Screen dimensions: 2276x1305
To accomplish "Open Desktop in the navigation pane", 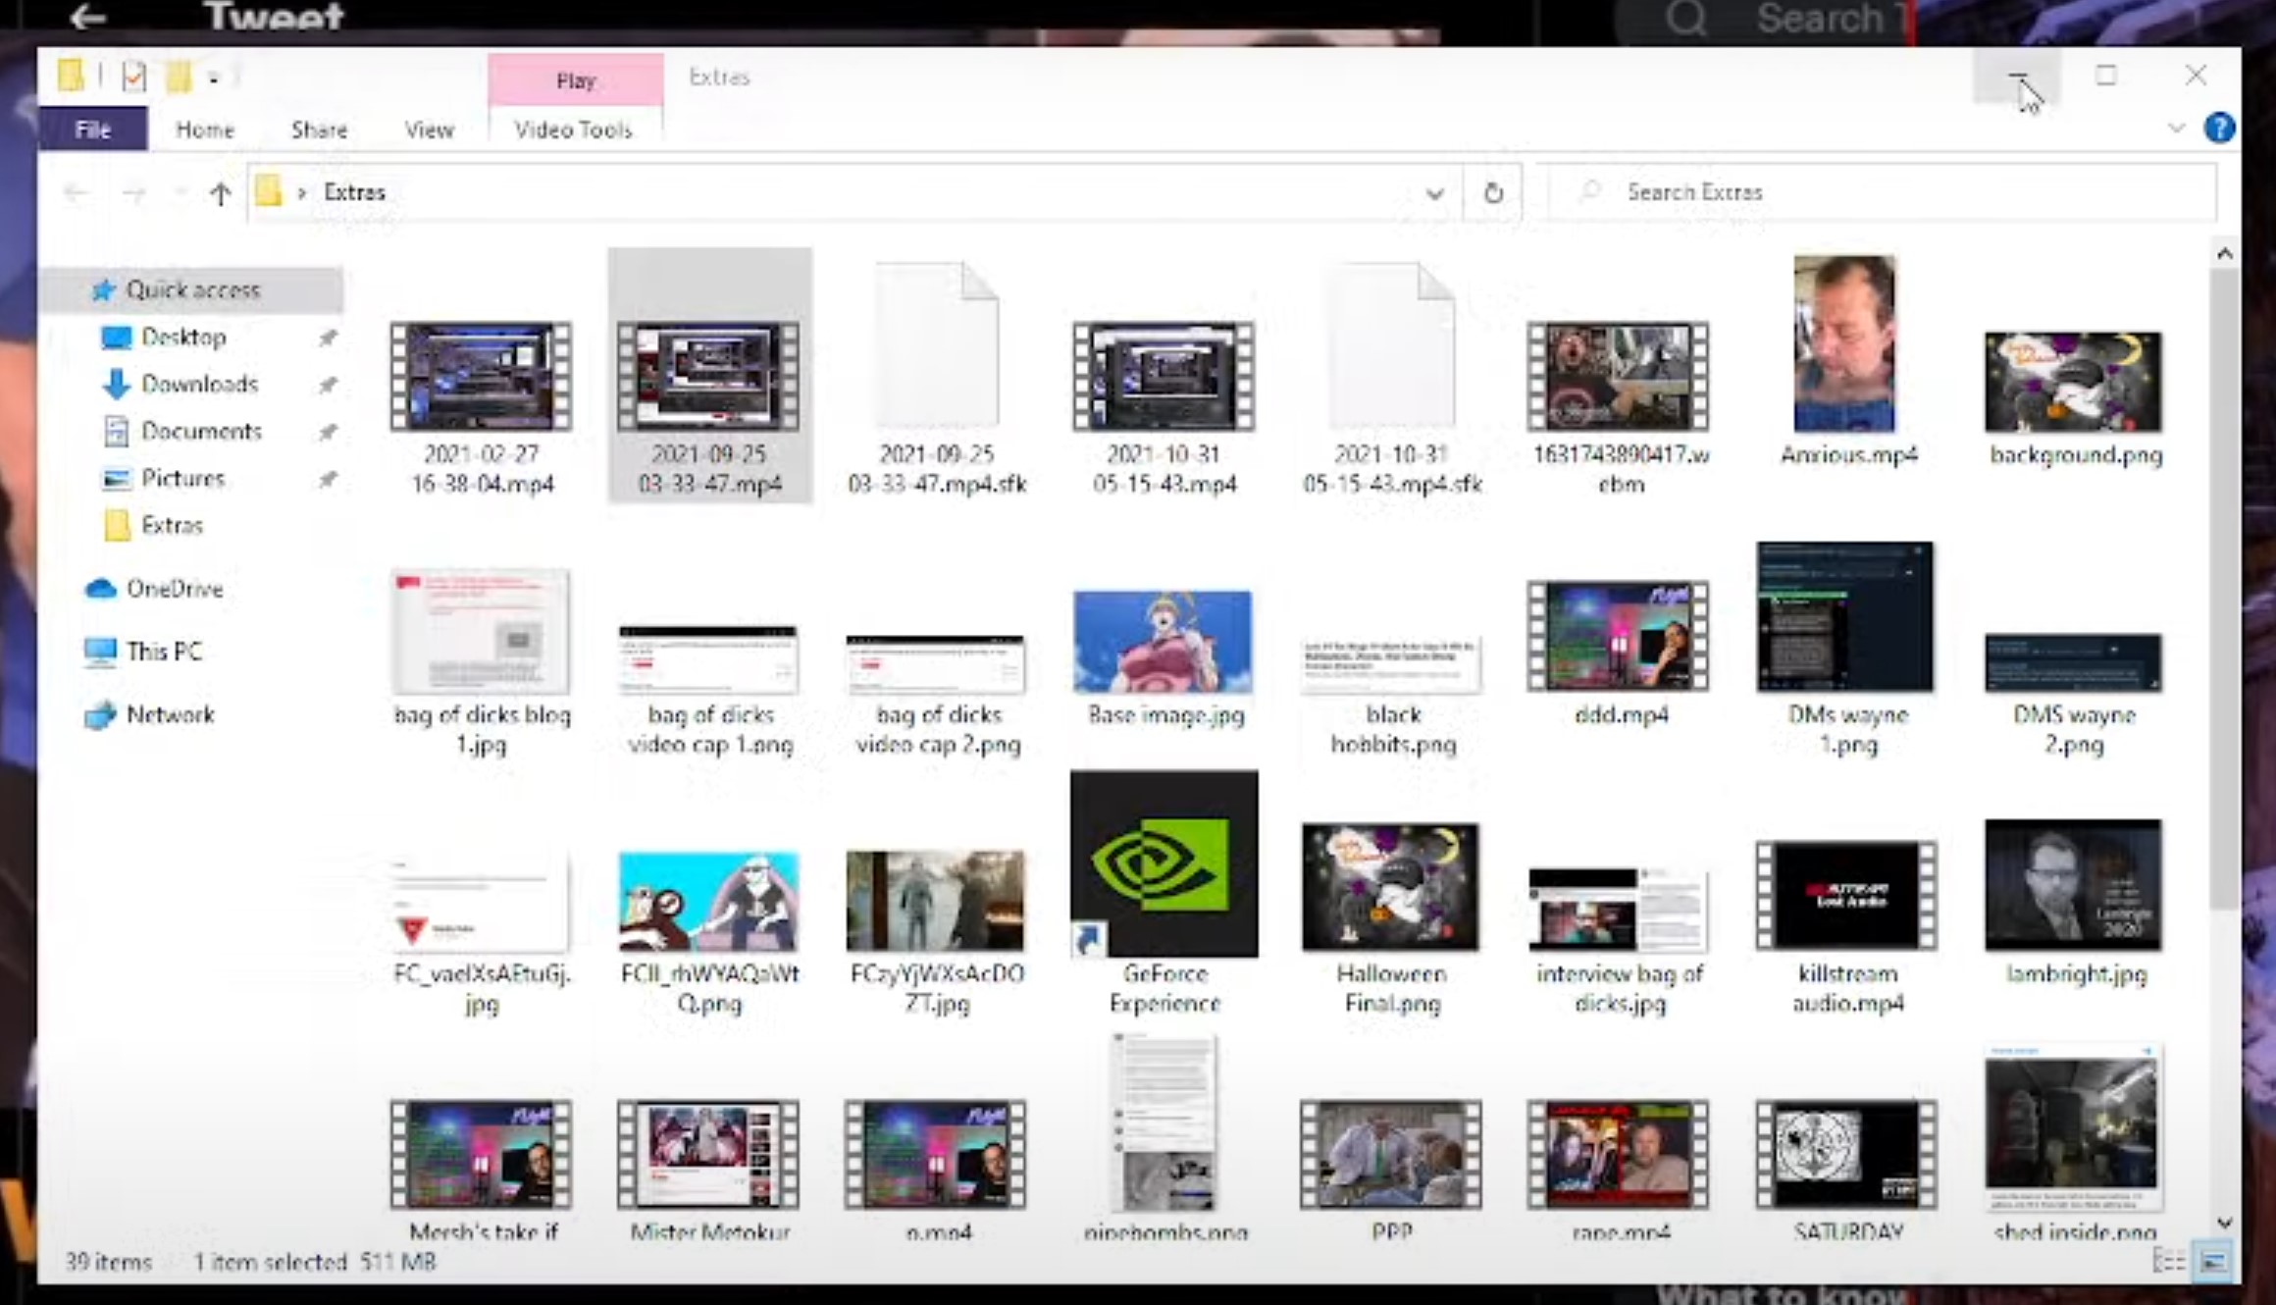I will coord(183,337).
